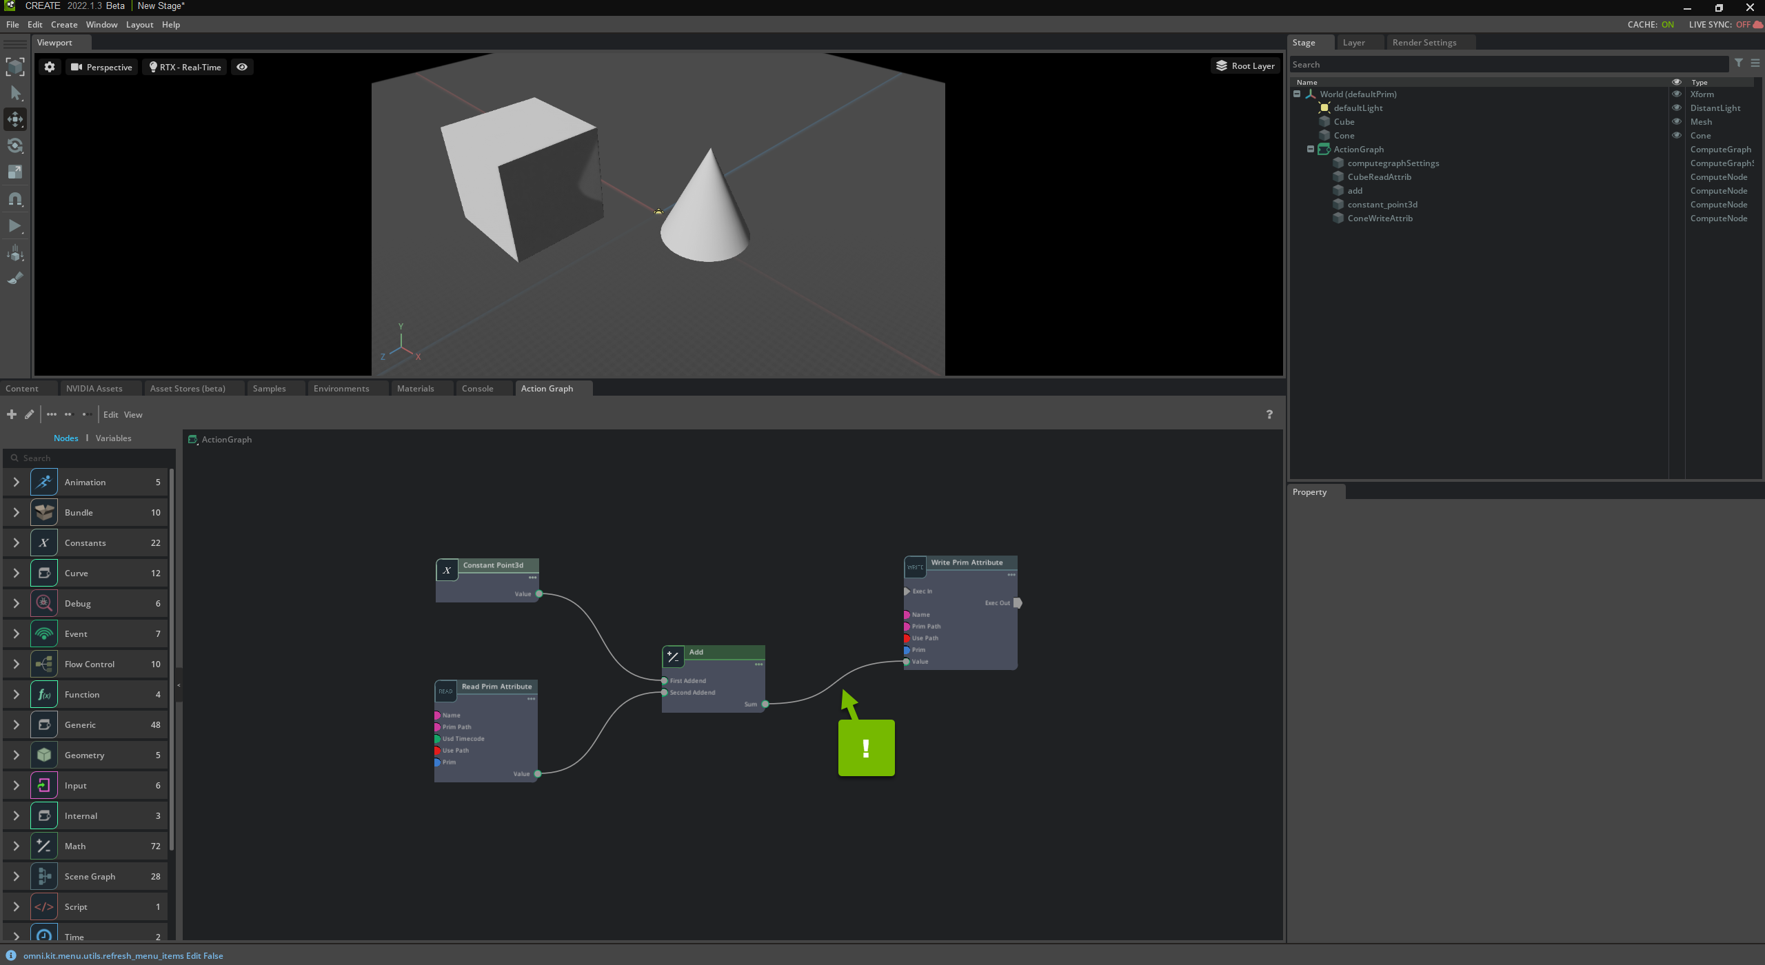
Task: Click the Math category icon
Action: click(x=44, y=846)
